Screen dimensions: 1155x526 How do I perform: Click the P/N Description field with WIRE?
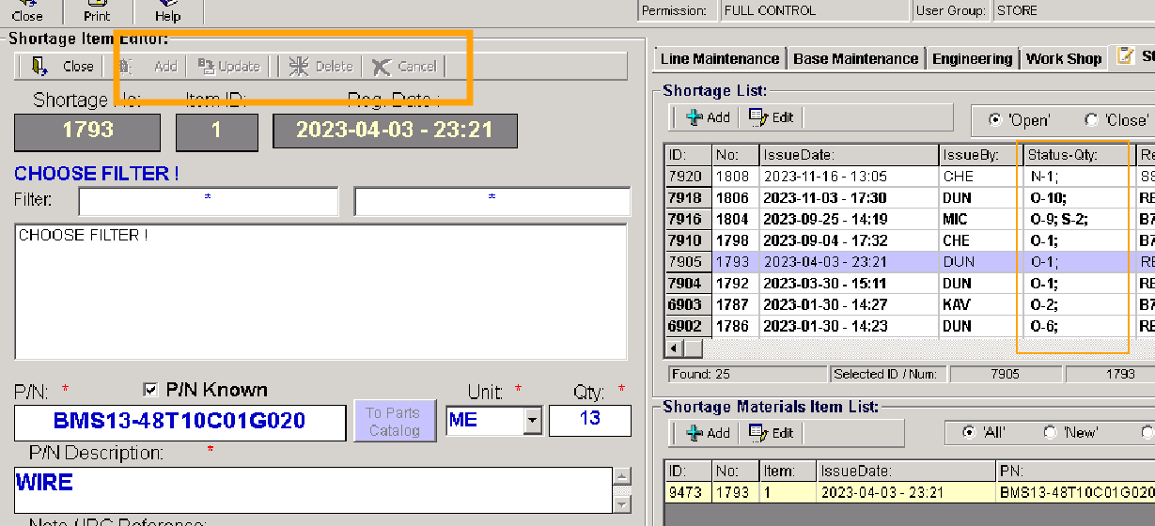(313, 489)
